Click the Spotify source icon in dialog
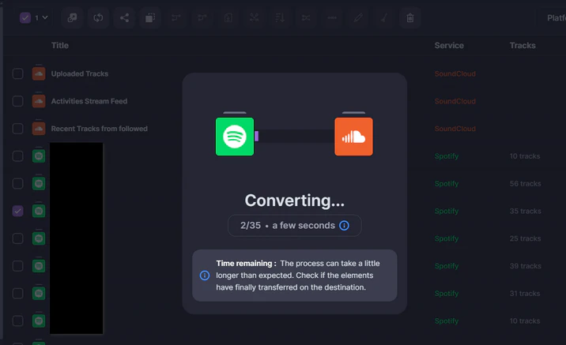The image size is (566, 345). pyautogui.click(x=235, y=137)
